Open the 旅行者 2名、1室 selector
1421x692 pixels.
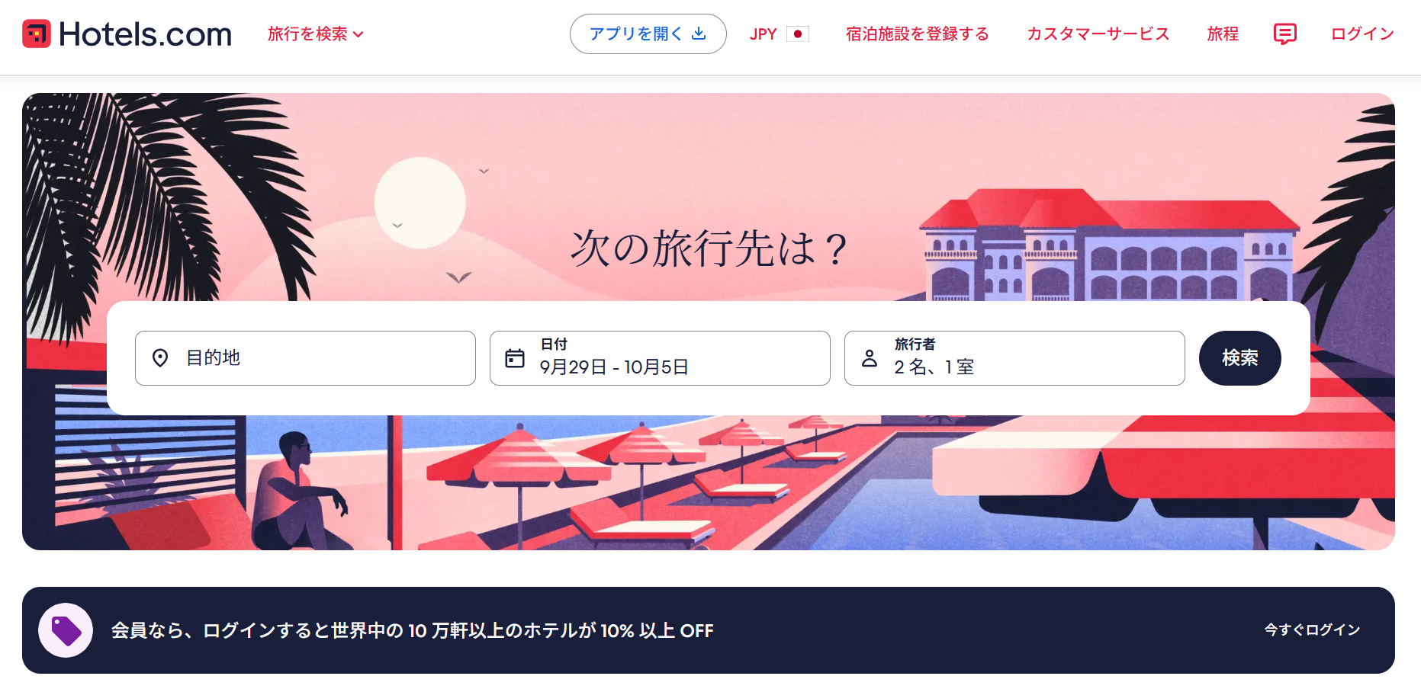click(x=1014, y=358)
